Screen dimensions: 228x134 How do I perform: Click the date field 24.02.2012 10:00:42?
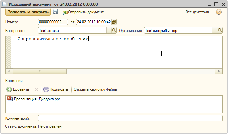coord(94,22)
